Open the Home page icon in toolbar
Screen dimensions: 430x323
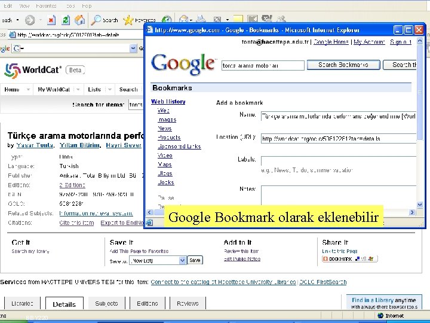(80, 20)
